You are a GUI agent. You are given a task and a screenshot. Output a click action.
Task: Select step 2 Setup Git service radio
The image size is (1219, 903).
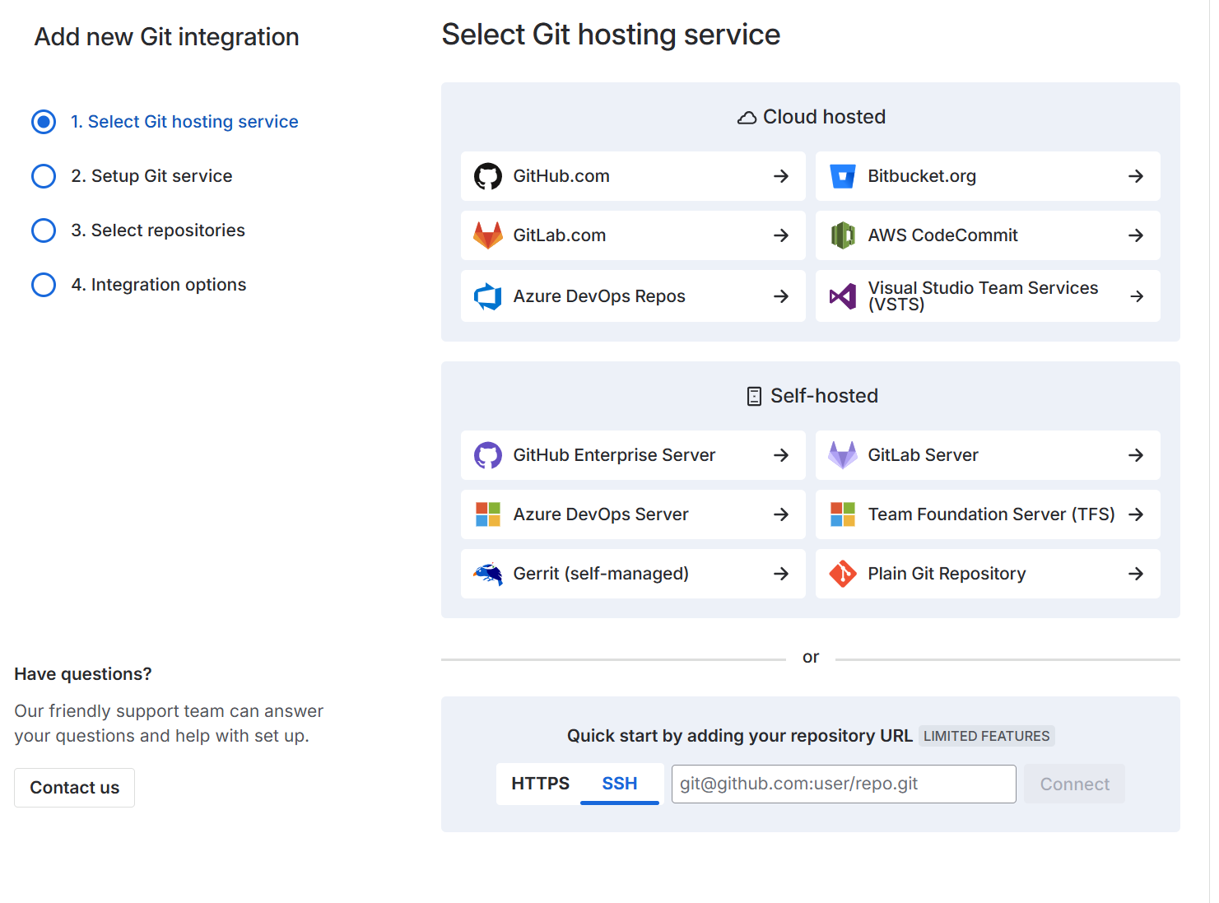pyautogui.click(x=44, y=176)
